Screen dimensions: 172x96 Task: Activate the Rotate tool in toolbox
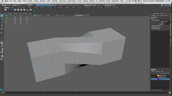2,29
